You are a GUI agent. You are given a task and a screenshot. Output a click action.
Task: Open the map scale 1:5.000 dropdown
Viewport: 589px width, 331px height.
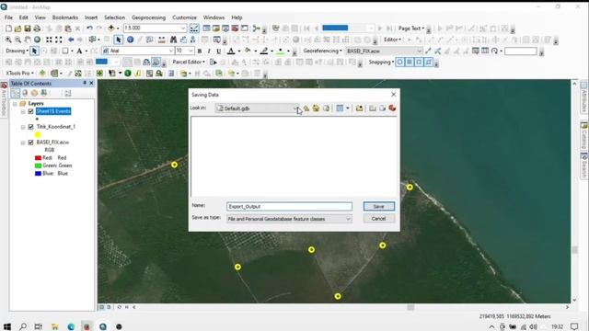point(183,29)
